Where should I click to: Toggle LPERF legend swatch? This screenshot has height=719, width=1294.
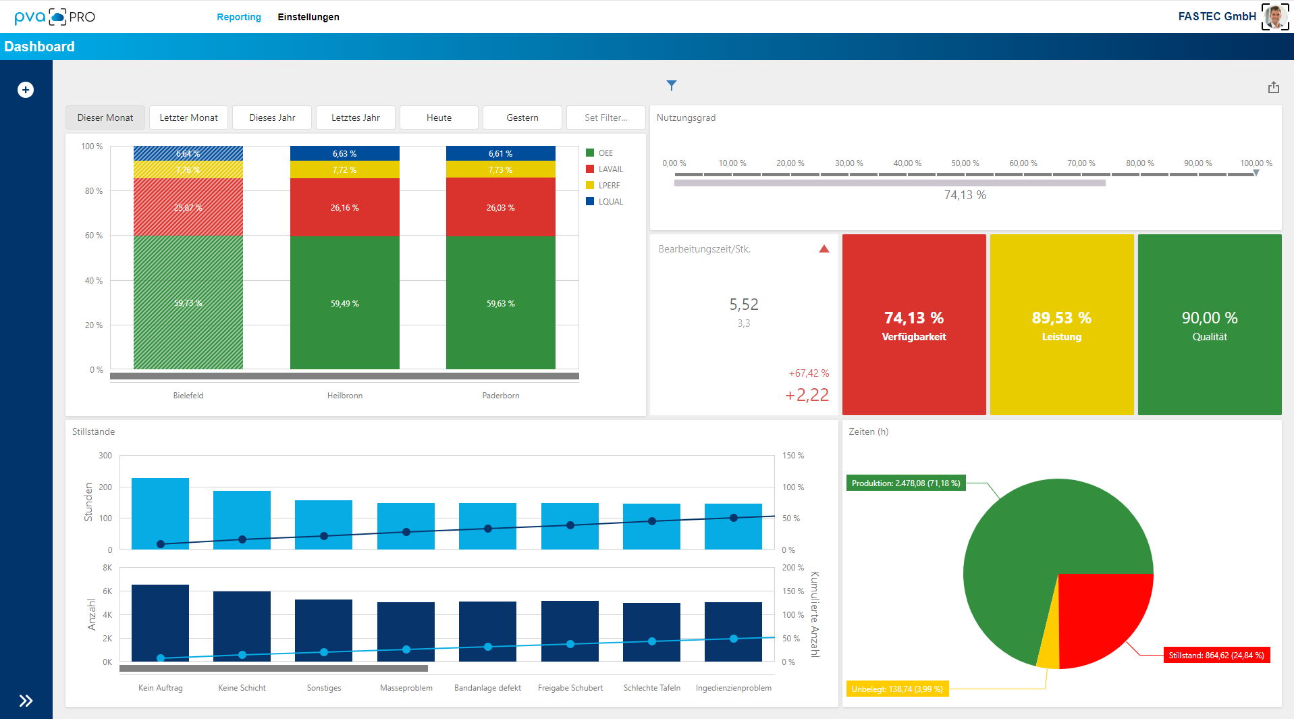(590, 186)
